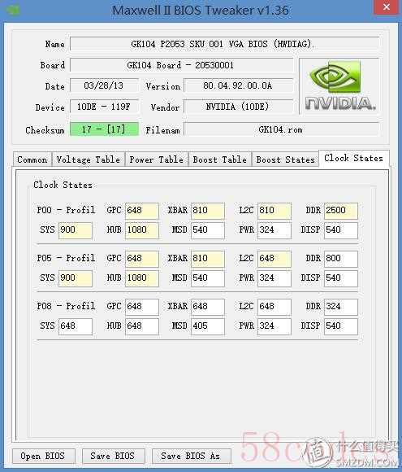Click the P05 L2C clock field
The width and height of the screenshot is (402, 472).
pyautogui.click(x=274, y=259)
